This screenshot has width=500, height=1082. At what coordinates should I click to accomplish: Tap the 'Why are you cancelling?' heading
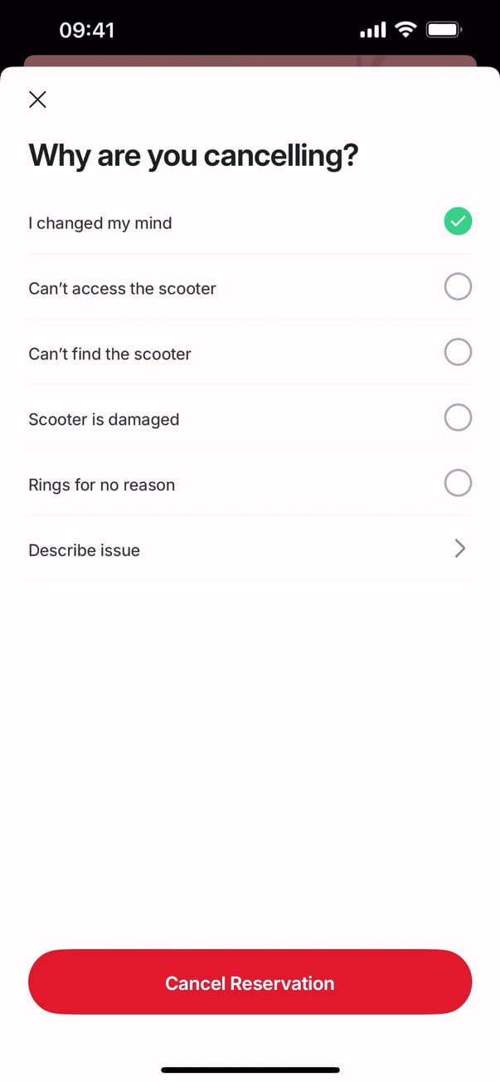193,156
